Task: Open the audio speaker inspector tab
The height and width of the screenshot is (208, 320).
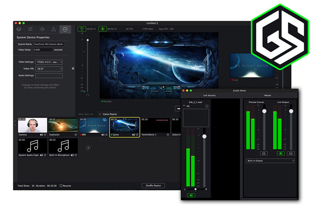Action: 42,29
